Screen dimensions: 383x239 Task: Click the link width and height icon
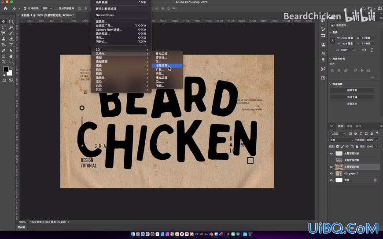[332, 41]
